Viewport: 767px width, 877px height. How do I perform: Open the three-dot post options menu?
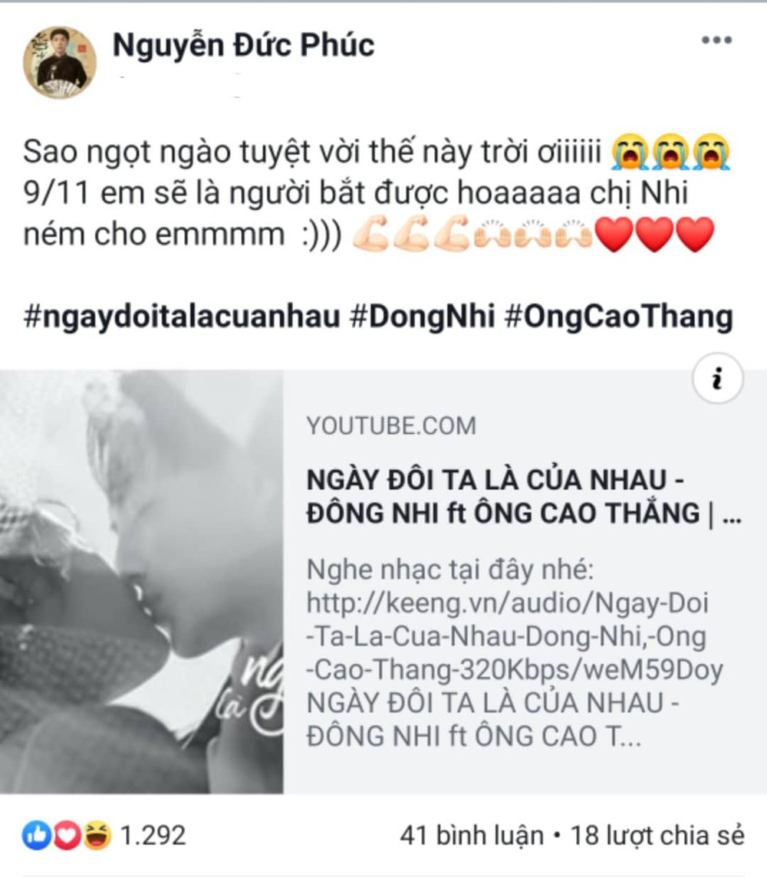pyautogui.click(x=716, y=40)
